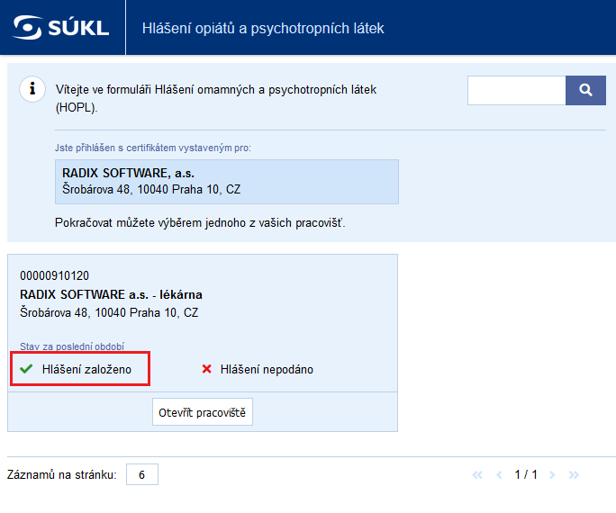This screenshot has height=513, width=616.
Task: Click the SÚKL logo in the header
Action: (x=62, y=28)
